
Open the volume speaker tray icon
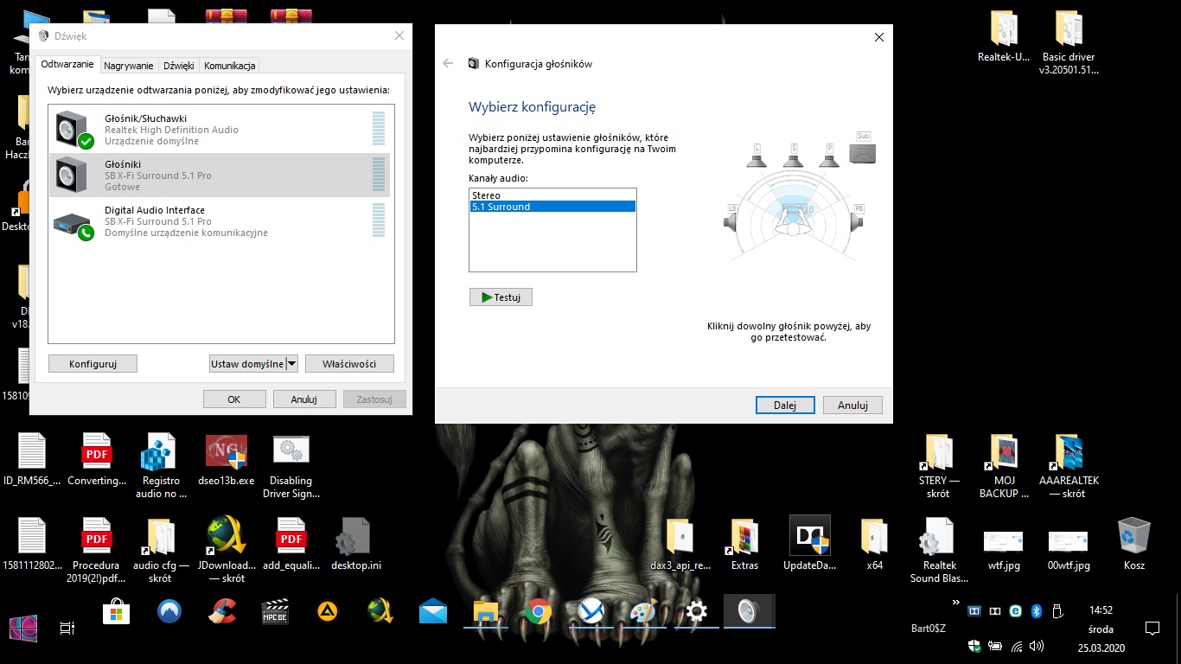point(1036,646)
